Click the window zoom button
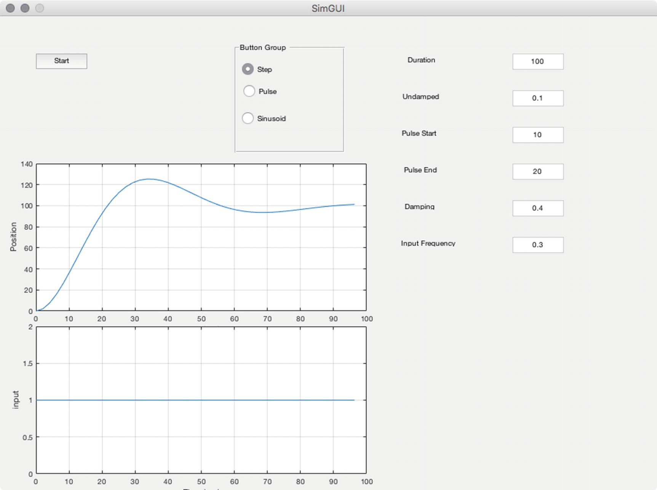657x490 pixels. pyautogui.click(x=39, y=8)
